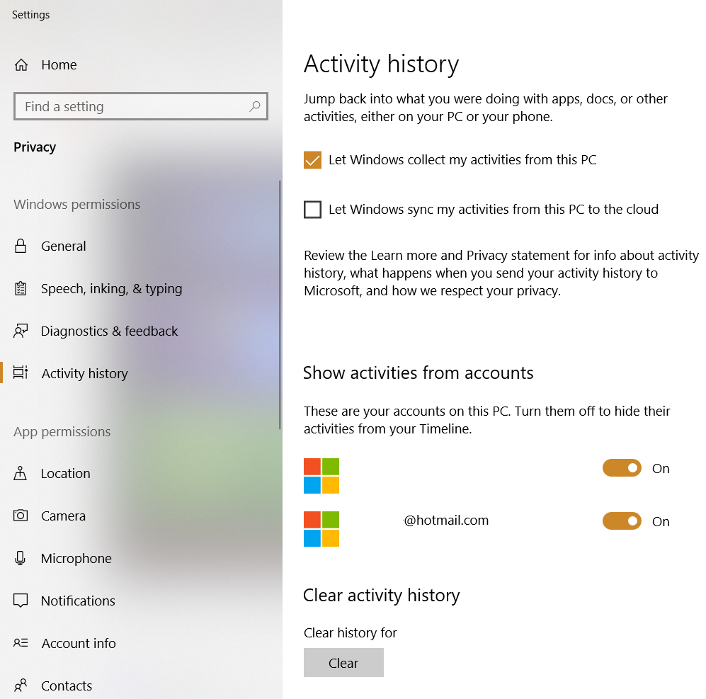Click the Diagnostics & feedback icon
The width and height of the screenshot is (706, 699).
[22, 331]
